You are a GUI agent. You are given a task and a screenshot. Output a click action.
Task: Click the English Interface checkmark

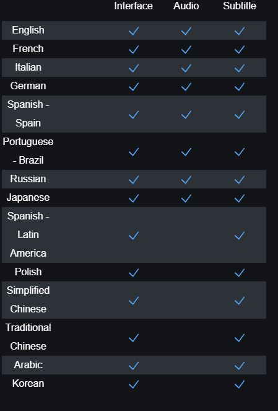click(x=134, y=30)
